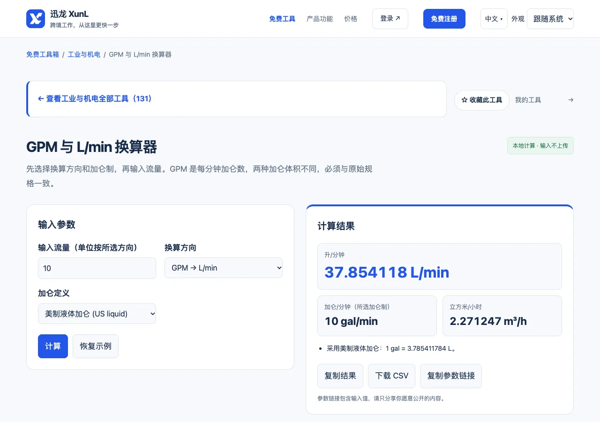Open the 价格 nav item
Image resolution: width=600 pixels, height=422 pixels.
coord(351,19)
